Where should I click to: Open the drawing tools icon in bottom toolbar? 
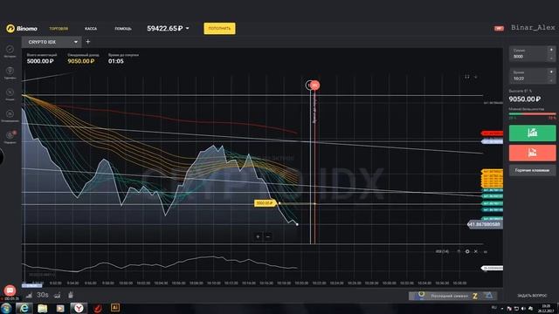[71, 295]
